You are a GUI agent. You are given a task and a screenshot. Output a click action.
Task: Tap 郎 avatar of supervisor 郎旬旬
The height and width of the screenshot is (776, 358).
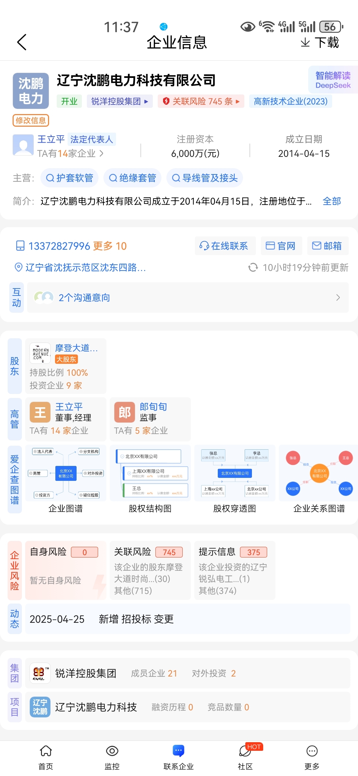(x=125, y=413)
